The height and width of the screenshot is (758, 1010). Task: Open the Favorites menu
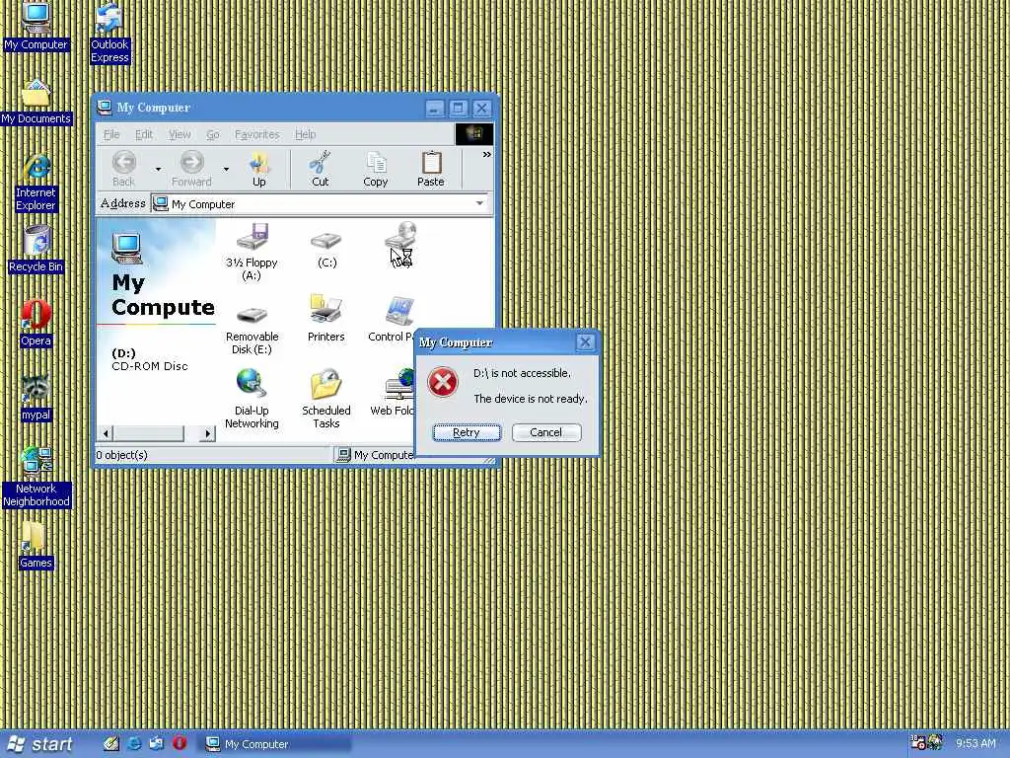coord(257,134)
